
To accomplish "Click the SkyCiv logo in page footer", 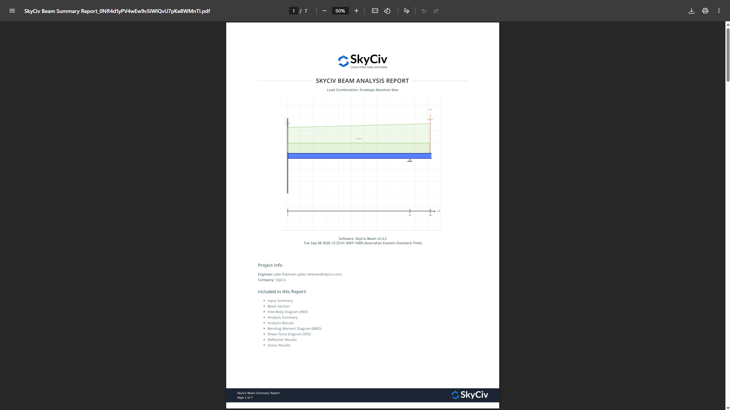I will [x=470, y=395].
